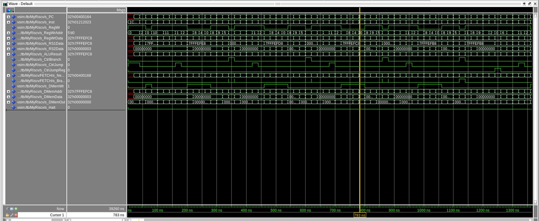Click the values pane scroll left arrow

(69, 220)
